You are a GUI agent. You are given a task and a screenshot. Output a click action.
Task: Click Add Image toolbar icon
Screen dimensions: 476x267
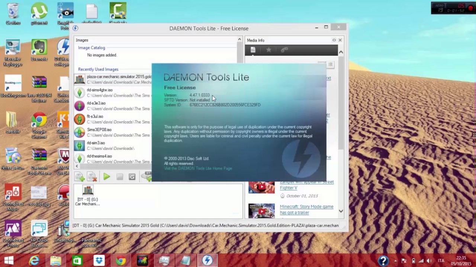[80, 177]
